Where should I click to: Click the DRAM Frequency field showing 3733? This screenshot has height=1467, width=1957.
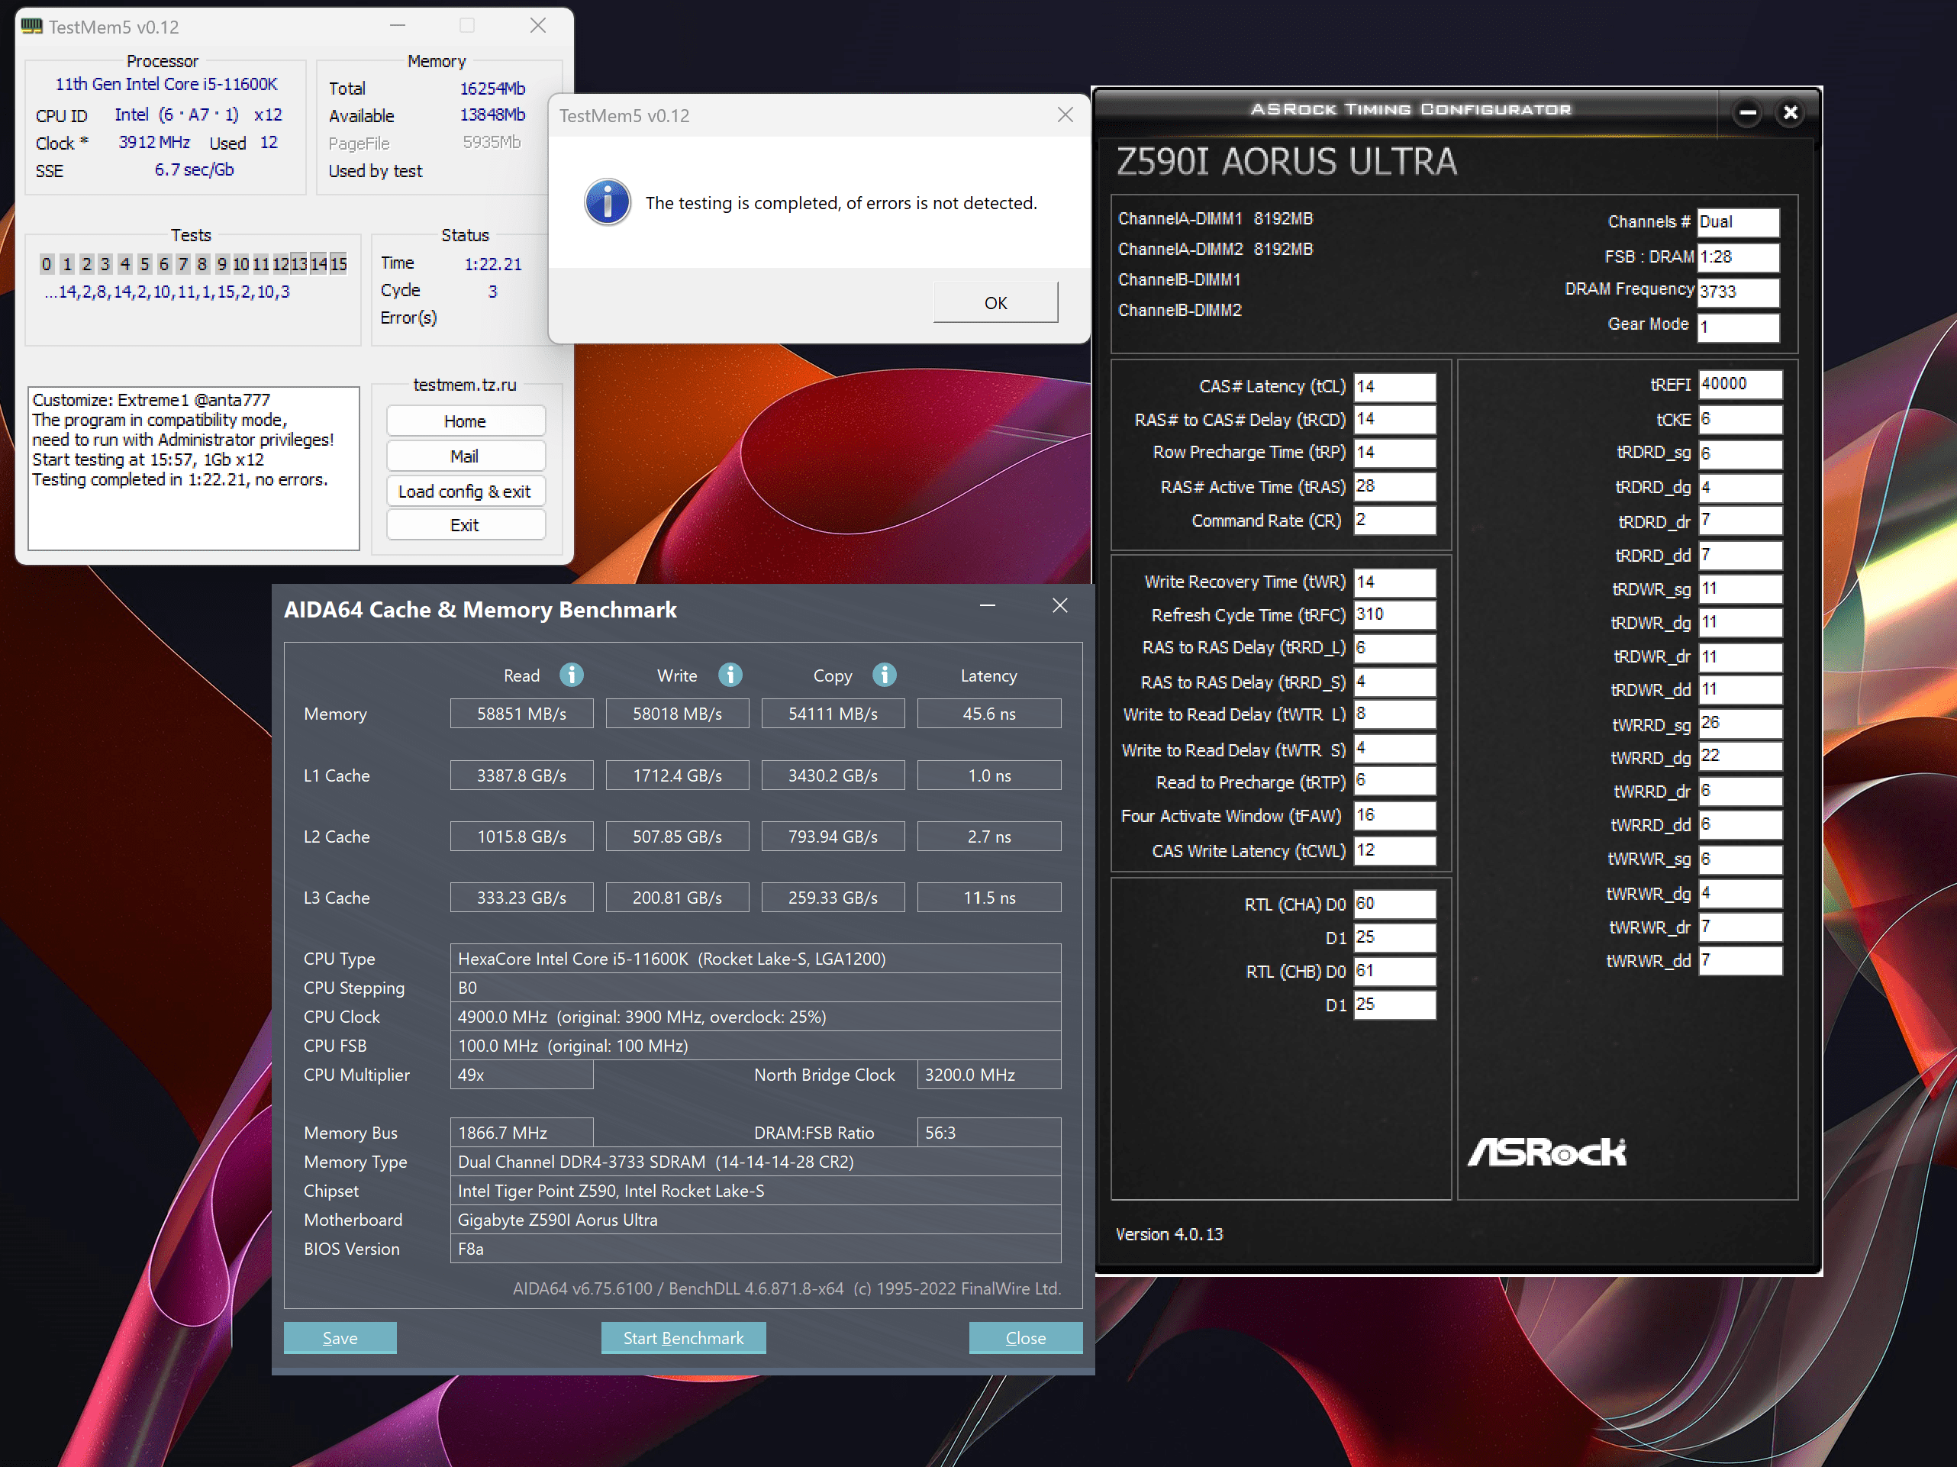tap(1738, 292)
